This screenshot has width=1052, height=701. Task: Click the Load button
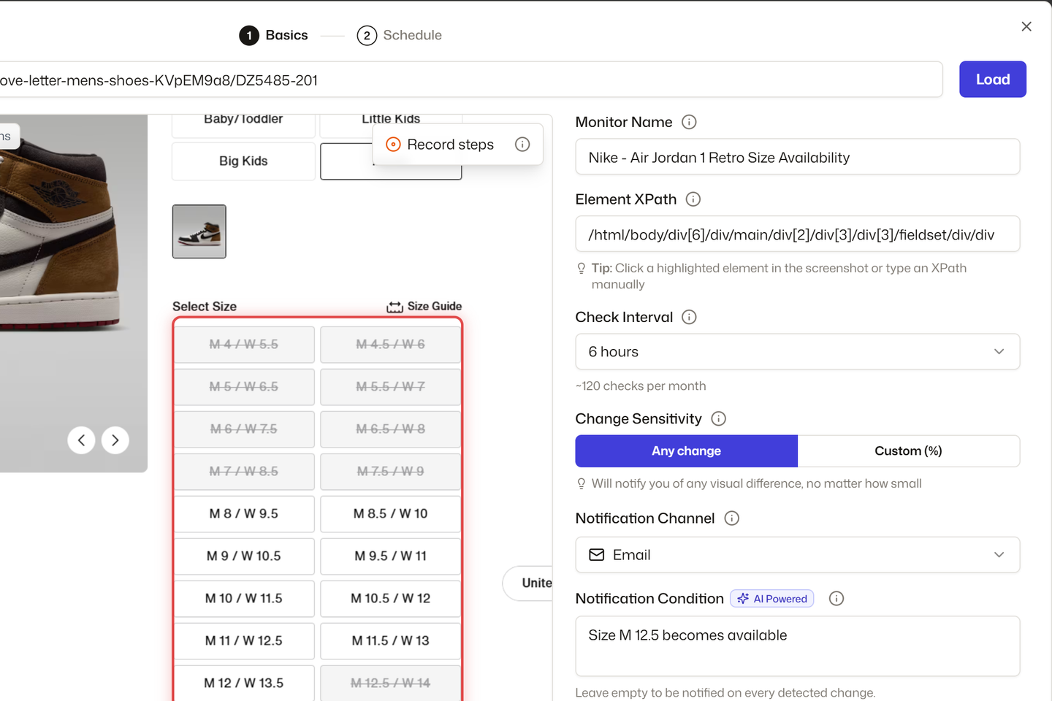pos(993,80)
